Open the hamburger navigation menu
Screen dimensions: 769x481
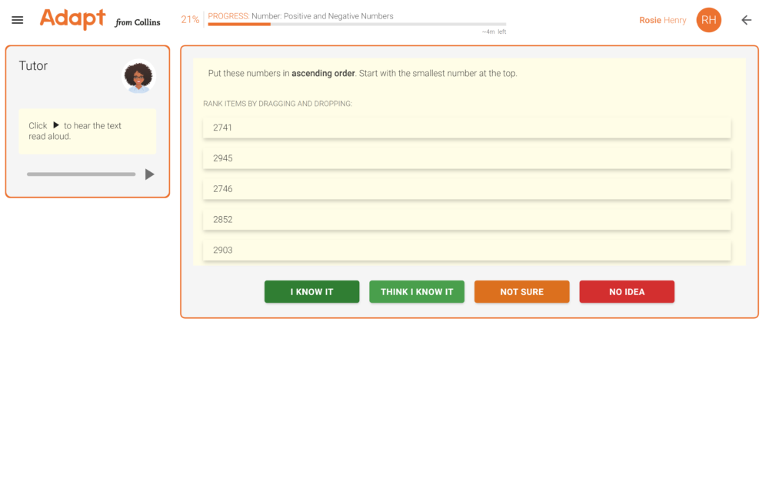[x=17, y=20]
